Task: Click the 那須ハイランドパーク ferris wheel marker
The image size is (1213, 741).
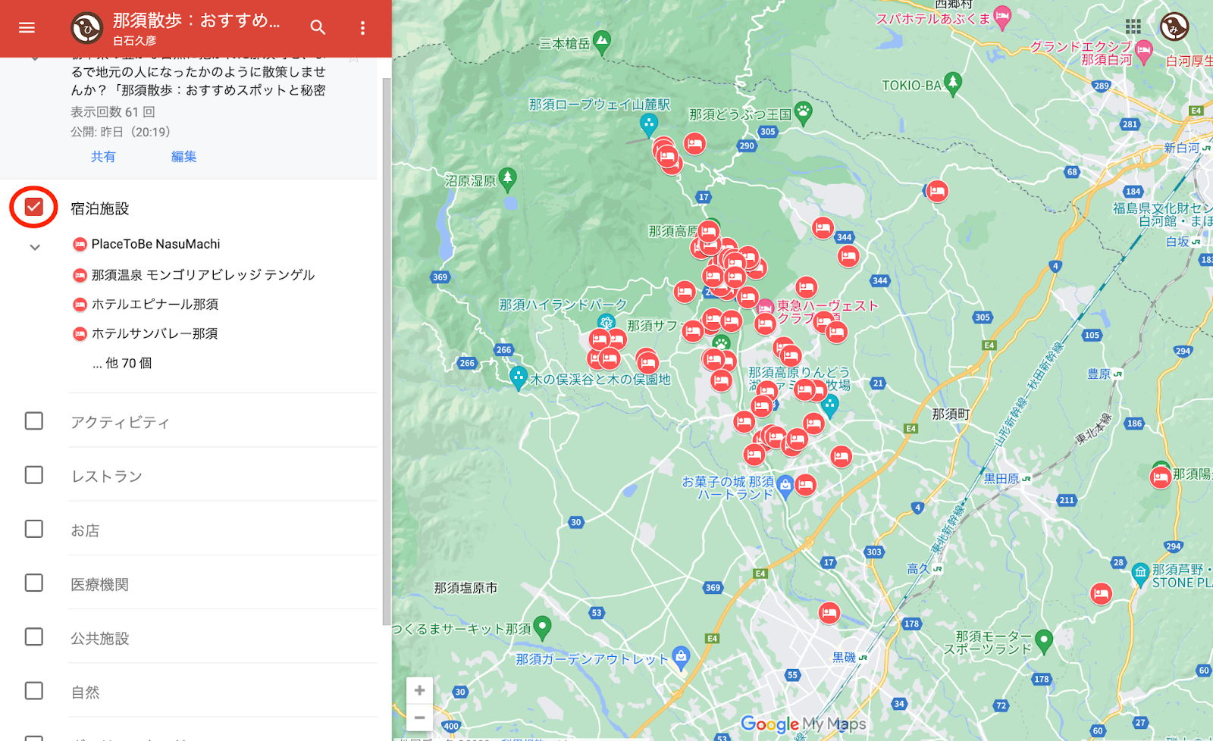Action: (x=605, y=324)
